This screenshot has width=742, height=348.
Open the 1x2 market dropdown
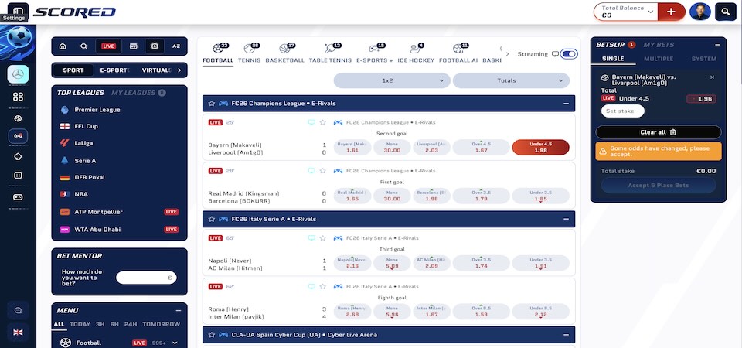[x=392, y=80]
